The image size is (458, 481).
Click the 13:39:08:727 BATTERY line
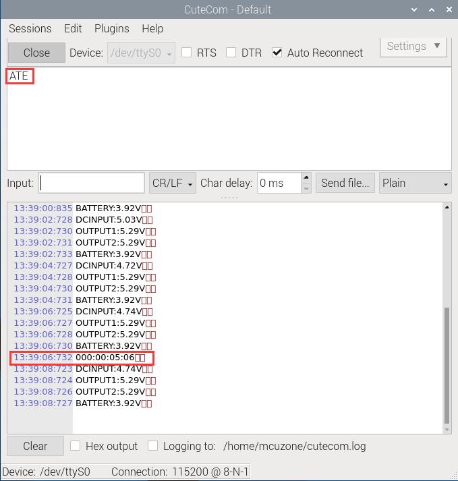tap(83, 403)
